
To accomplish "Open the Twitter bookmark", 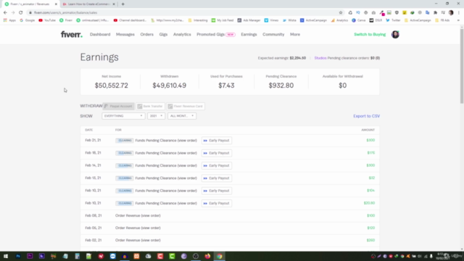I will tap(393, 20).
